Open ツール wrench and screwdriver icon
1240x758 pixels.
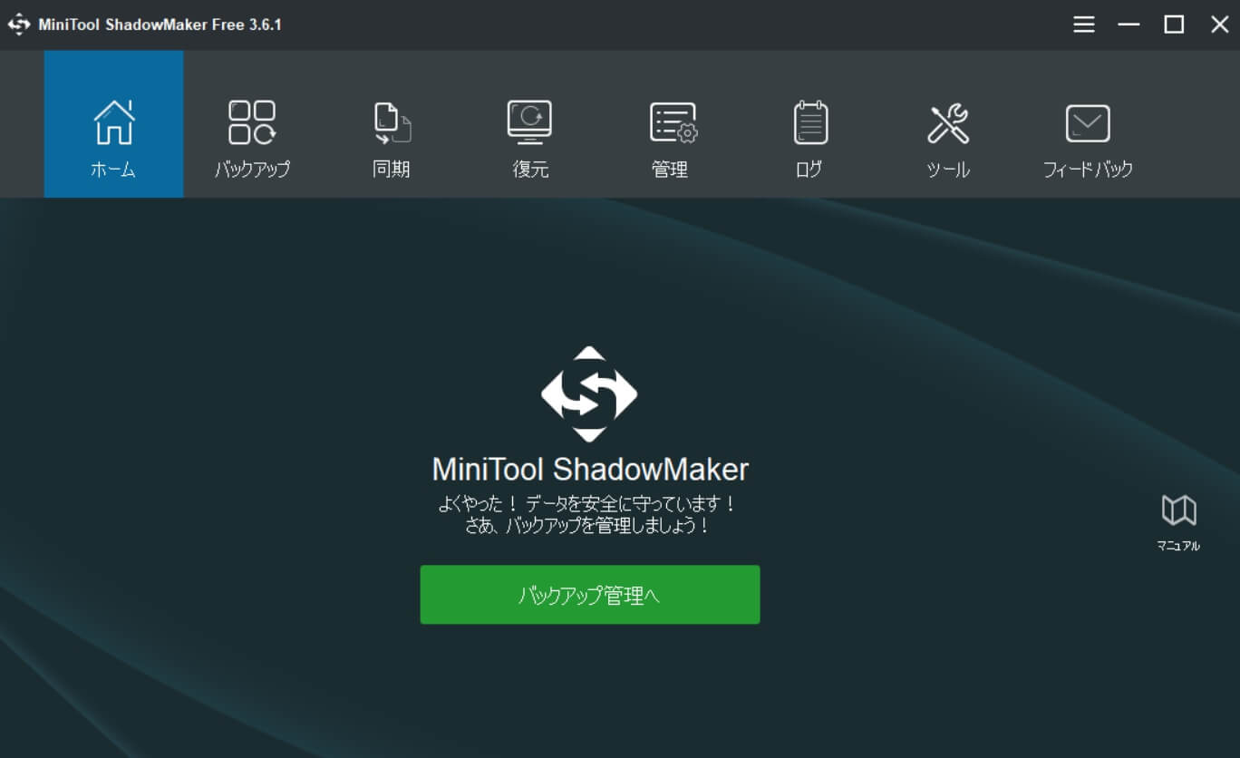[948, 123]
